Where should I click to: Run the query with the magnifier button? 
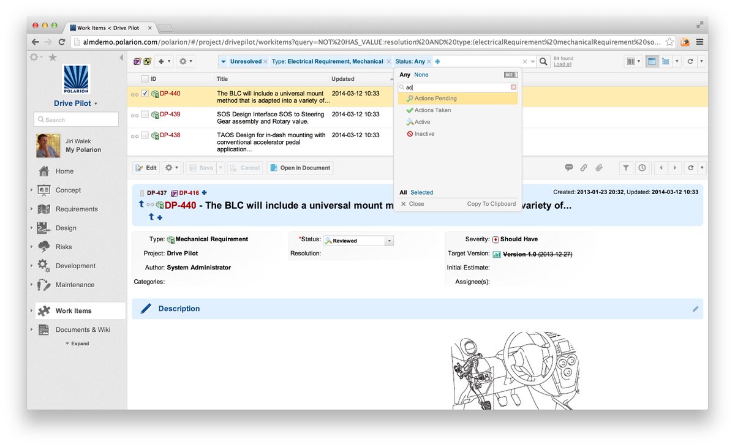pos(543,61)
